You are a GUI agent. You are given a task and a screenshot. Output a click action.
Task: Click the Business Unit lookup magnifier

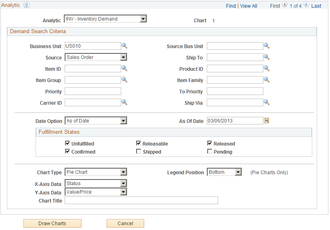tap(124, 46)
